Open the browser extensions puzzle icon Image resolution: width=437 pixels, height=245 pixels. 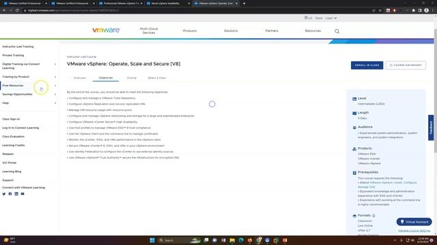(x=414, y=10)
